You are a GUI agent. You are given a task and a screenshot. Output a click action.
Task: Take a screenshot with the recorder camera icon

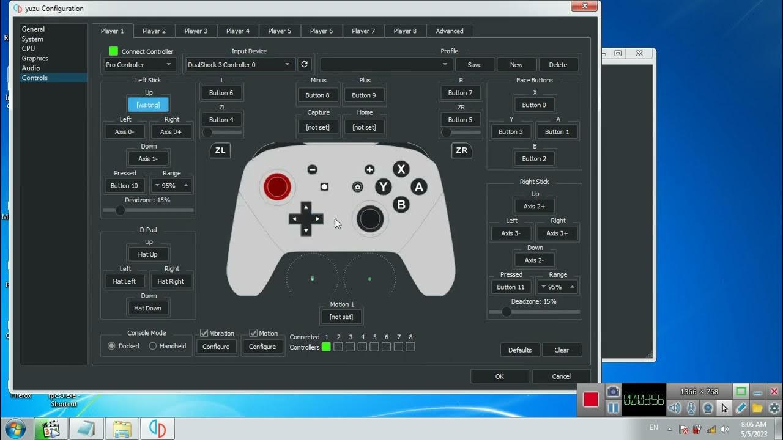click(x=612, y=391)
